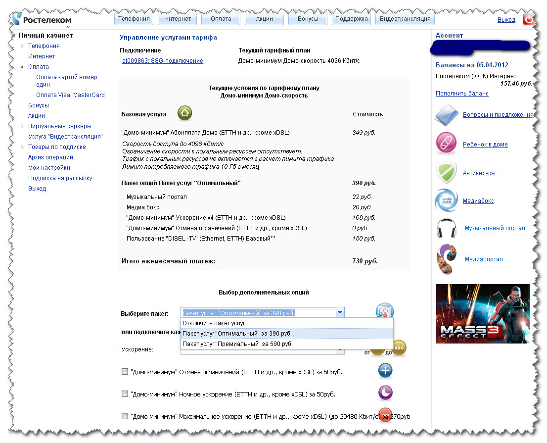This screenshot has height=443, width=547.
Task: Open the Акции top tab
Action: (265, 19)
